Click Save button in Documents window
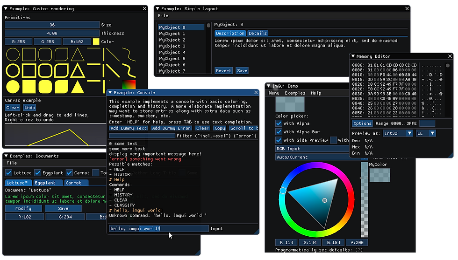This screenshot has width=458, height=260. point(63,208)
